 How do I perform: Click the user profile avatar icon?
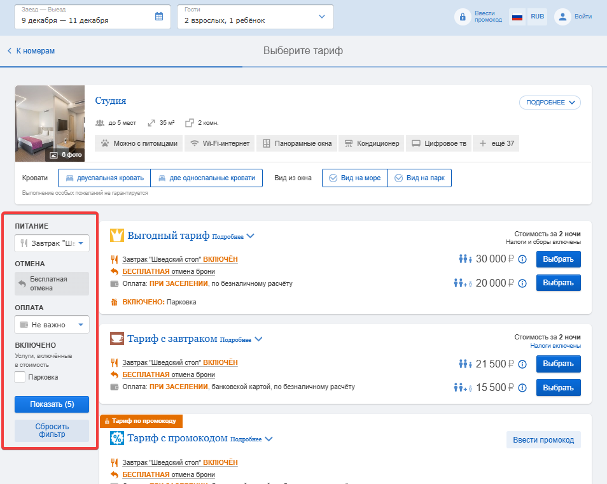click(562, 17)
